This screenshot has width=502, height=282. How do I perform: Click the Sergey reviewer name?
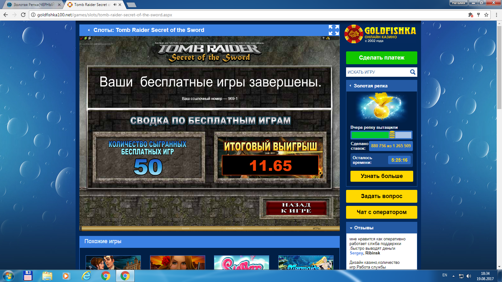pyautogui.click(x=356, y=253)
